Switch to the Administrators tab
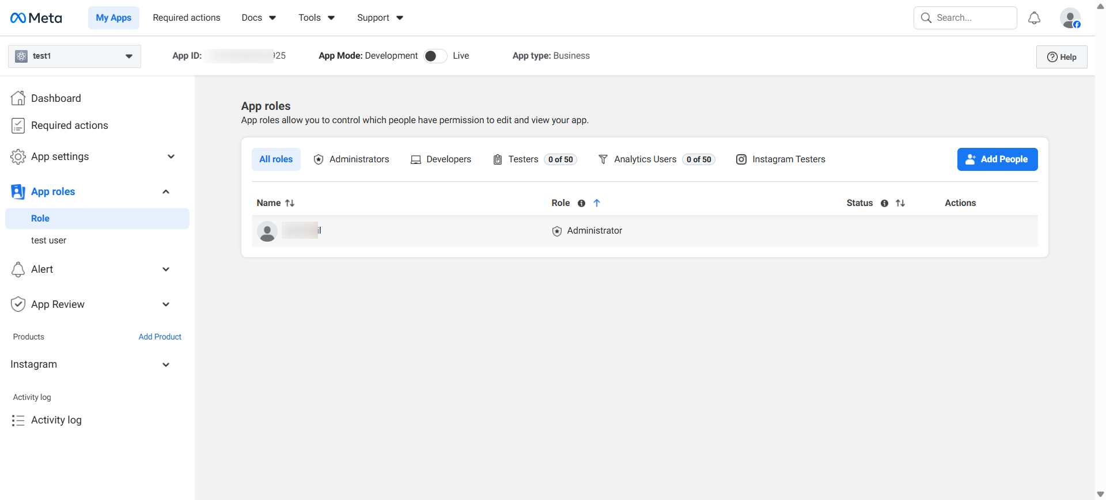The width and height of the screenshot is (1106, 500). tap(351, 159)
